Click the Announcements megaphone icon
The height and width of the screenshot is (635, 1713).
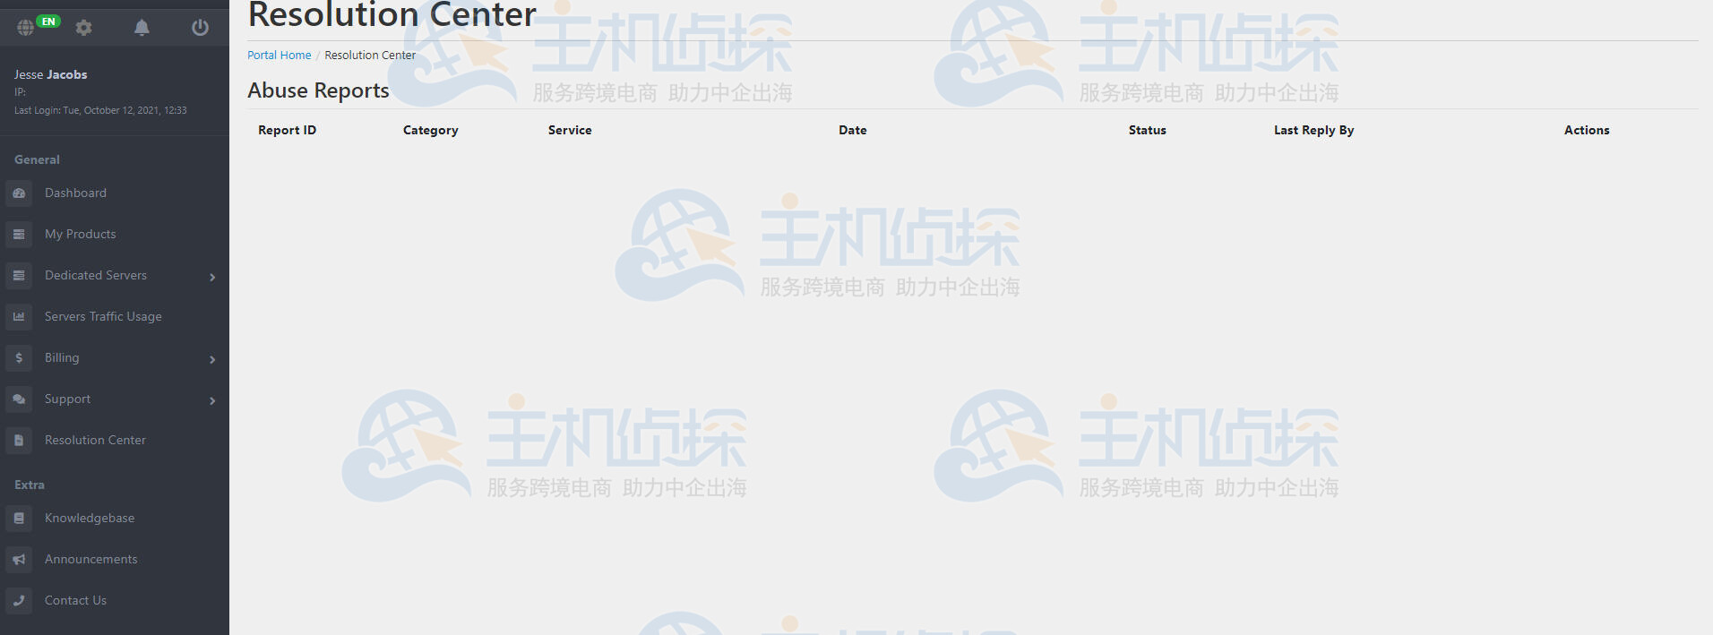(19, 560)
